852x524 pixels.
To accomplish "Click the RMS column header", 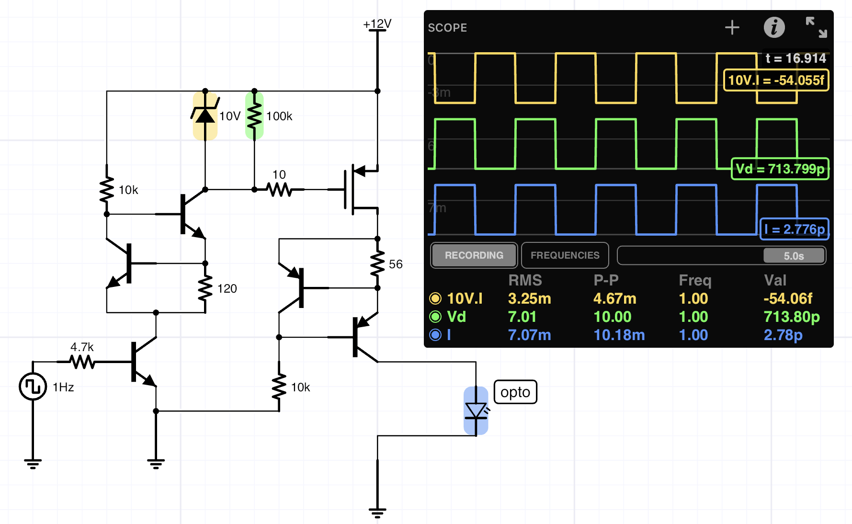I will coord(525,280).
